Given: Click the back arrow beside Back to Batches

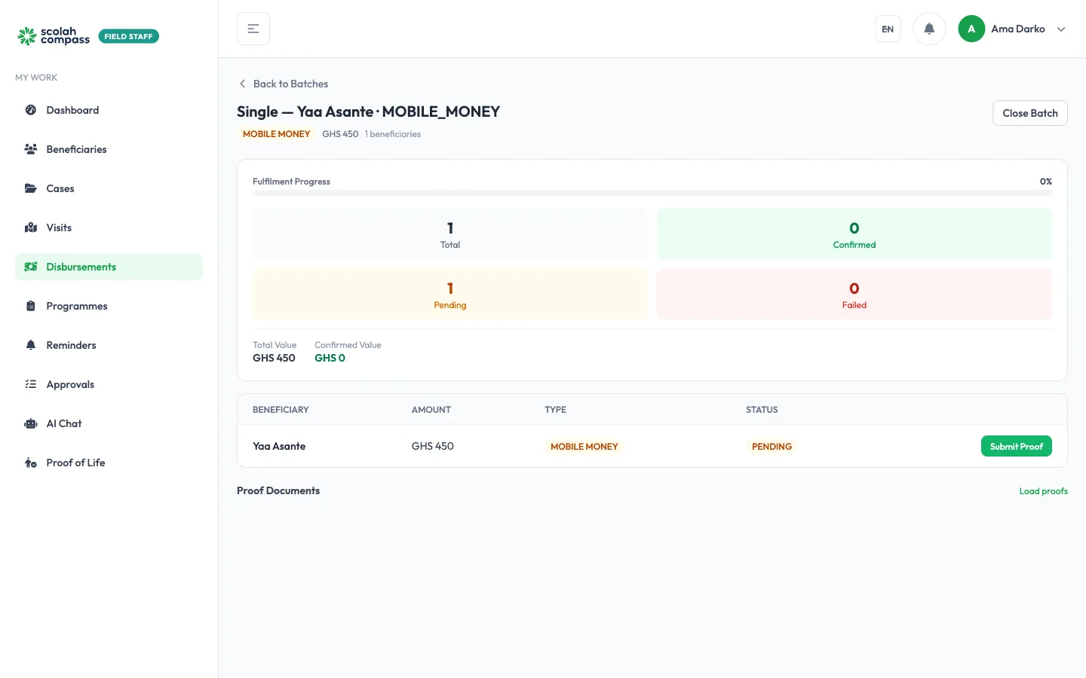Looking at the screenshot, I should click(x=242, y=84).
